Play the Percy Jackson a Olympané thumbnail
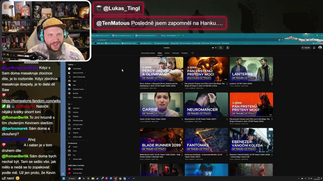Viewport: 323px width, 181px height. point(161,69)
